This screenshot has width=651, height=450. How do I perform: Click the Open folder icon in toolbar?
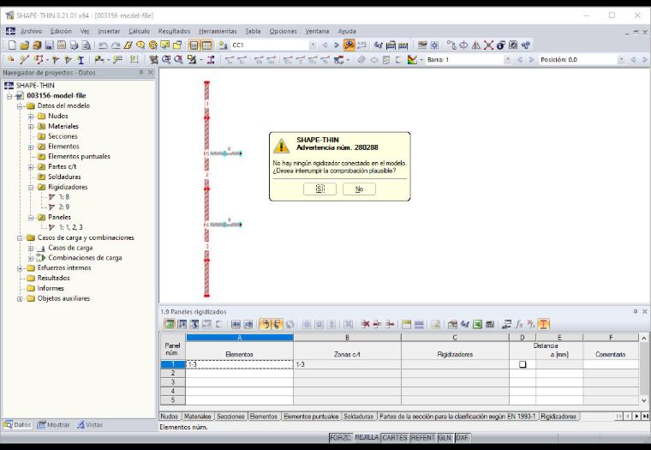pos(25,45)
